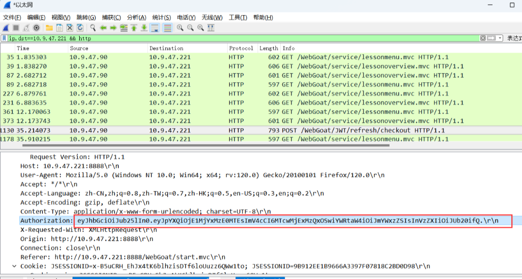Select packet 373 at time 12.173743
The image size is (522, 279).
coord(261,121)
